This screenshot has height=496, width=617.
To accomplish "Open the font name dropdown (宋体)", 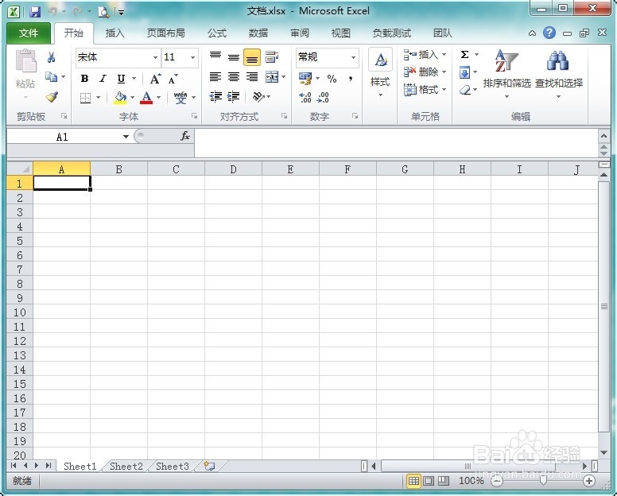I will (155, 57).
